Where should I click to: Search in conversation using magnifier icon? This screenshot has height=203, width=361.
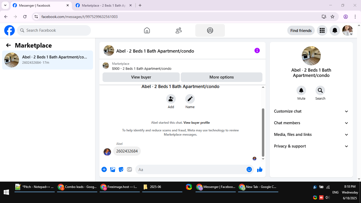click(x=320, y=91)
